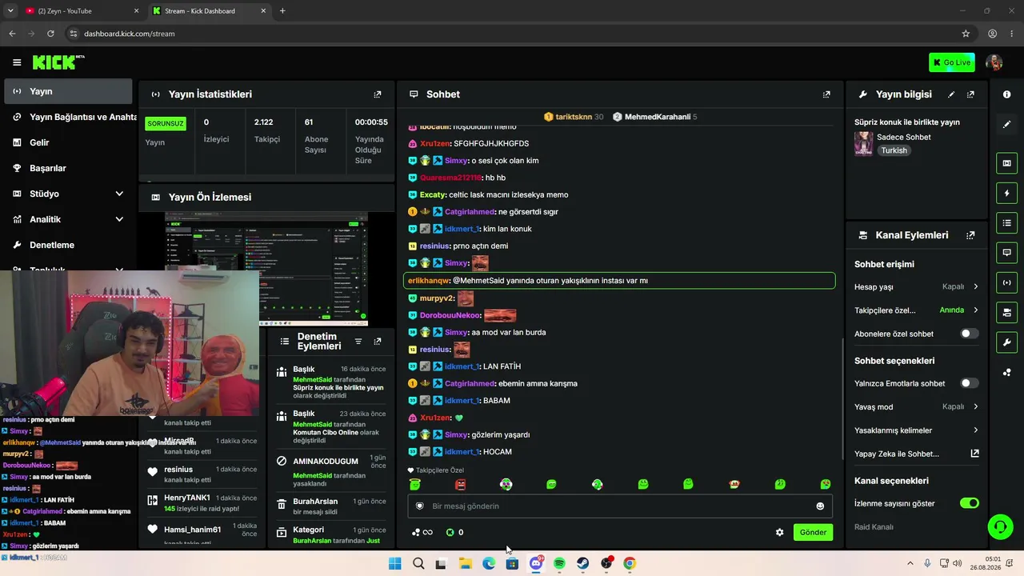Select Yayın in the left sidebar
1024x576 pixels.
(x=69, y=91)
